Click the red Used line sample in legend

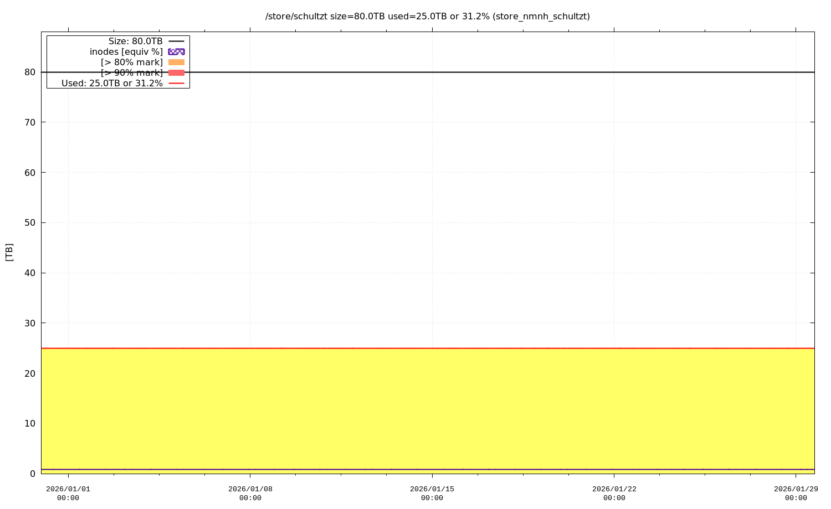[x=176, y=83]
